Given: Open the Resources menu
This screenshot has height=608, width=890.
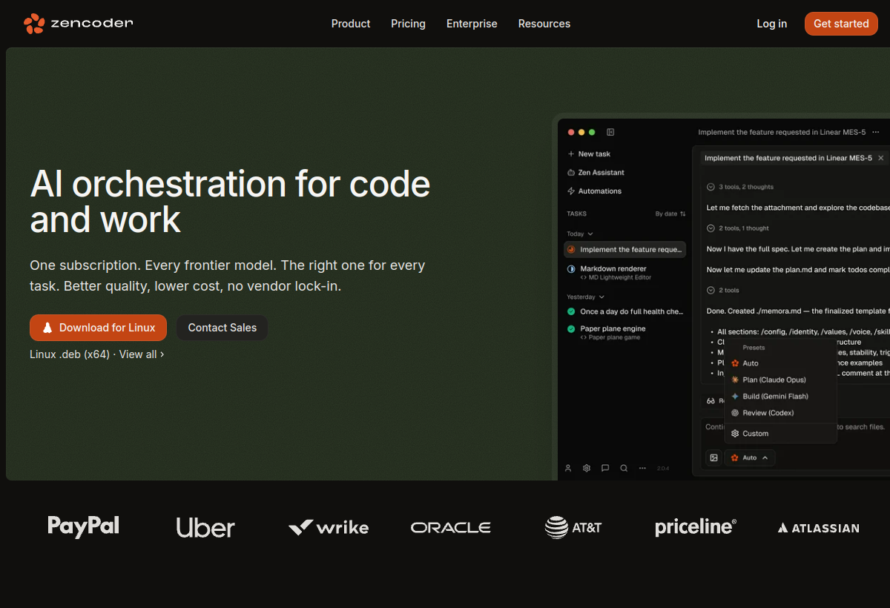Looking at the screenshot, I should (x=544, y=24).
